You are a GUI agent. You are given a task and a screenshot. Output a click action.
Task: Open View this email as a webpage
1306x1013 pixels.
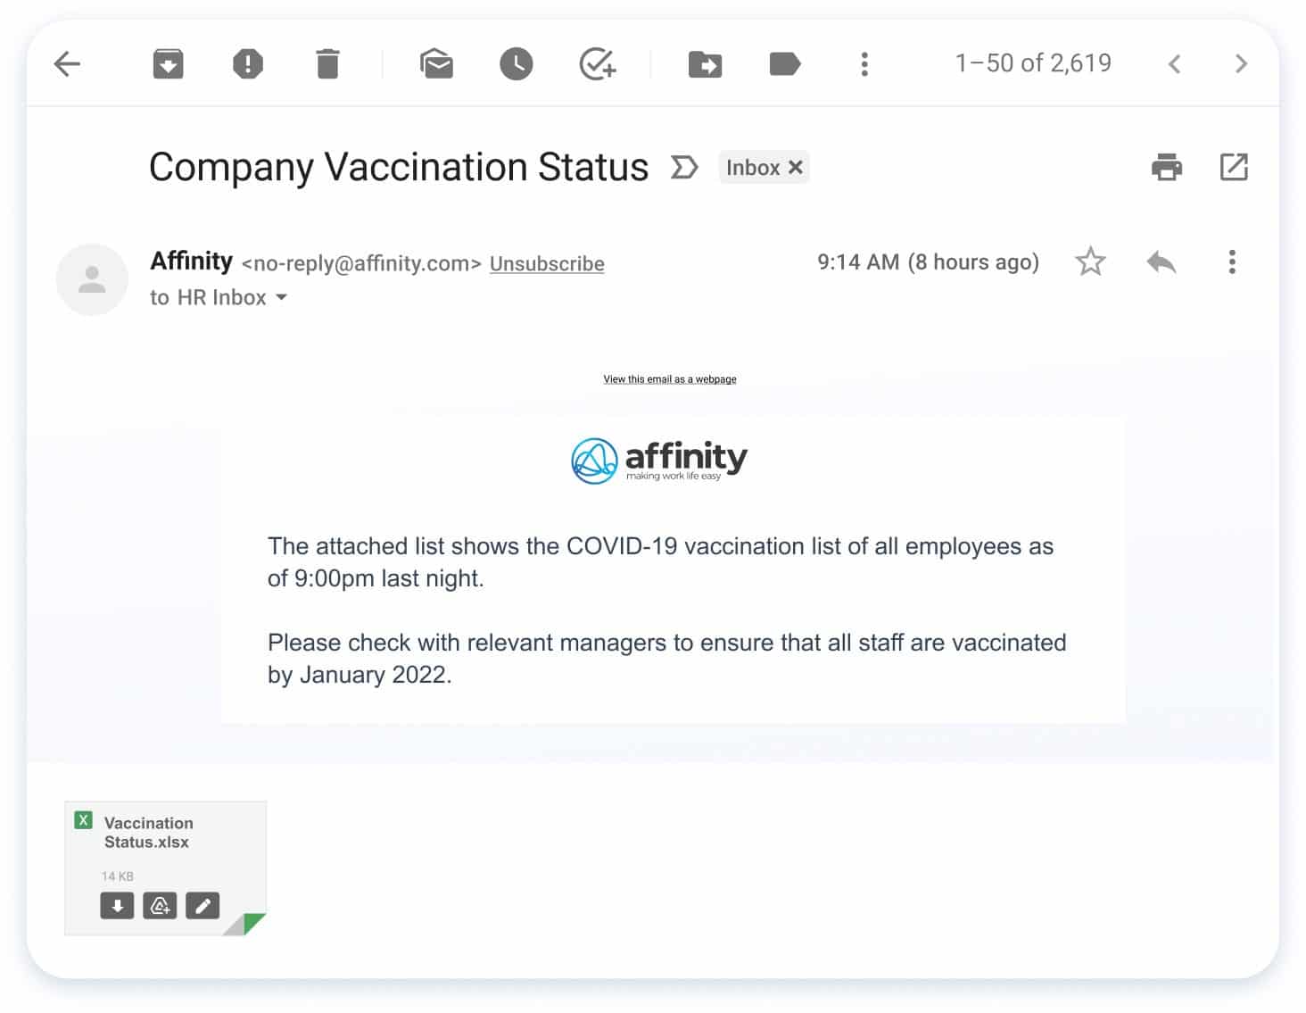pos(670,379)
